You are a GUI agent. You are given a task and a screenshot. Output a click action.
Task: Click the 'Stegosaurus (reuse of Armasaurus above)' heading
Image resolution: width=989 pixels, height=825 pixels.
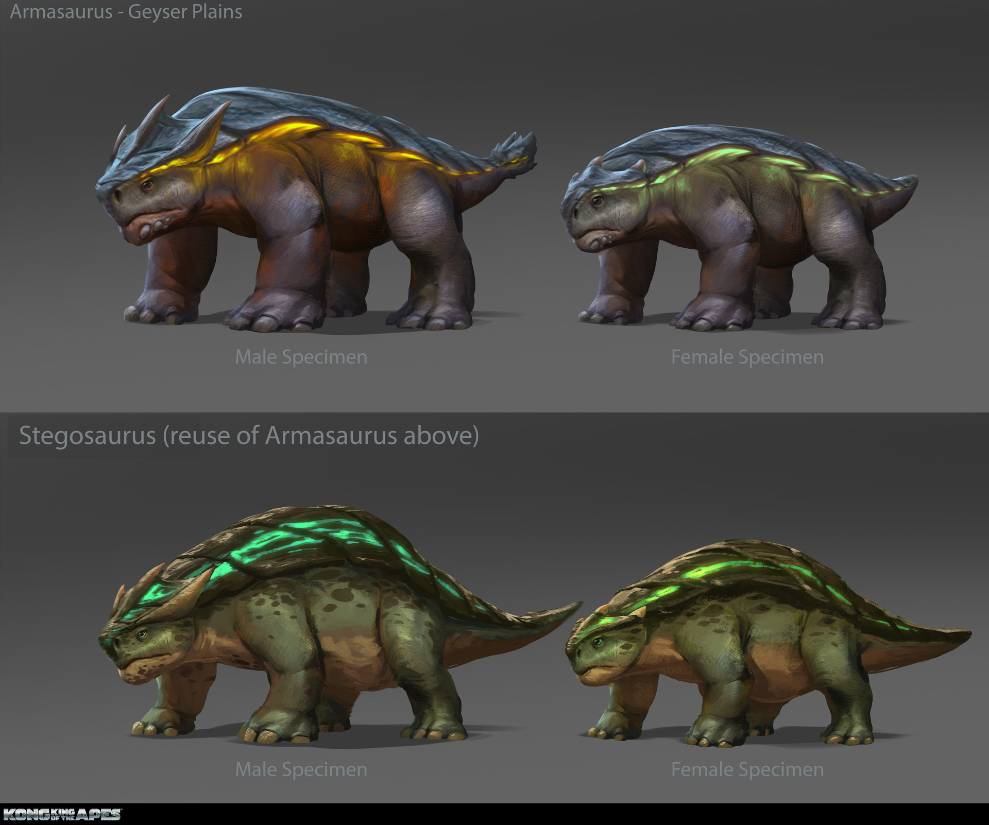(x=249, y=436)
